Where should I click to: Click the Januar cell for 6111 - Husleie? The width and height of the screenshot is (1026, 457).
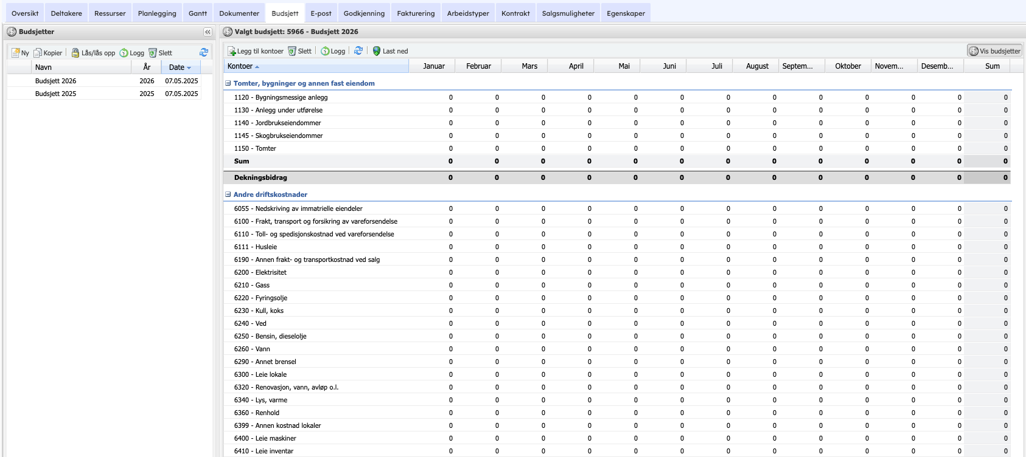[x=433, y=247]
